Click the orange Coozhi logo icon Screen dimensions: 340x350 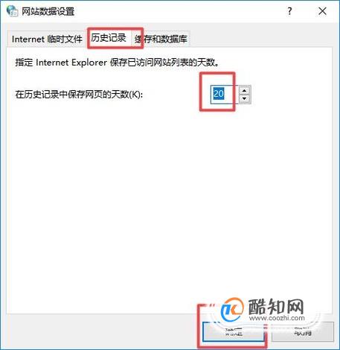[232, 310]
